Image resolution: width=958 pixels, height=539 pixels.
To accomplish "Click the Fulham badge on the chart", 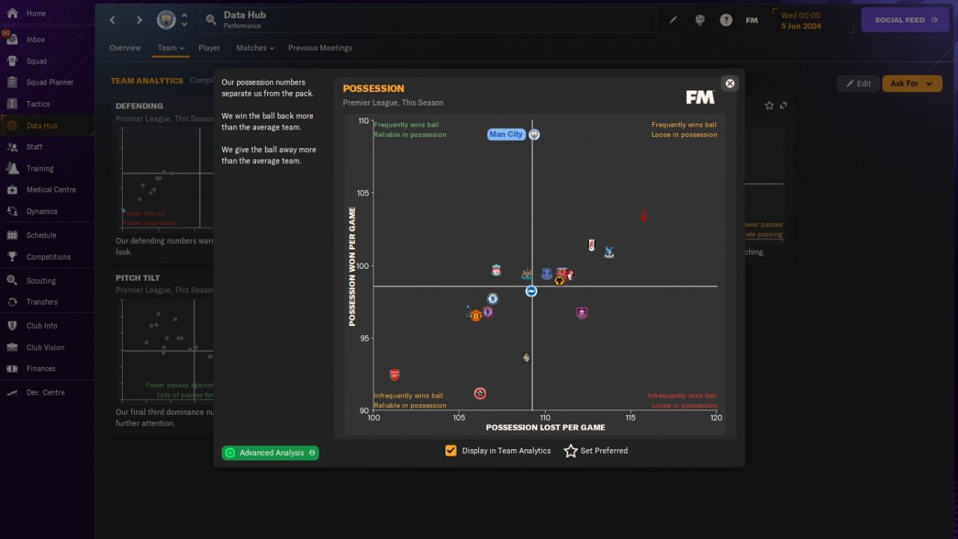I will (x=592, y=245).
